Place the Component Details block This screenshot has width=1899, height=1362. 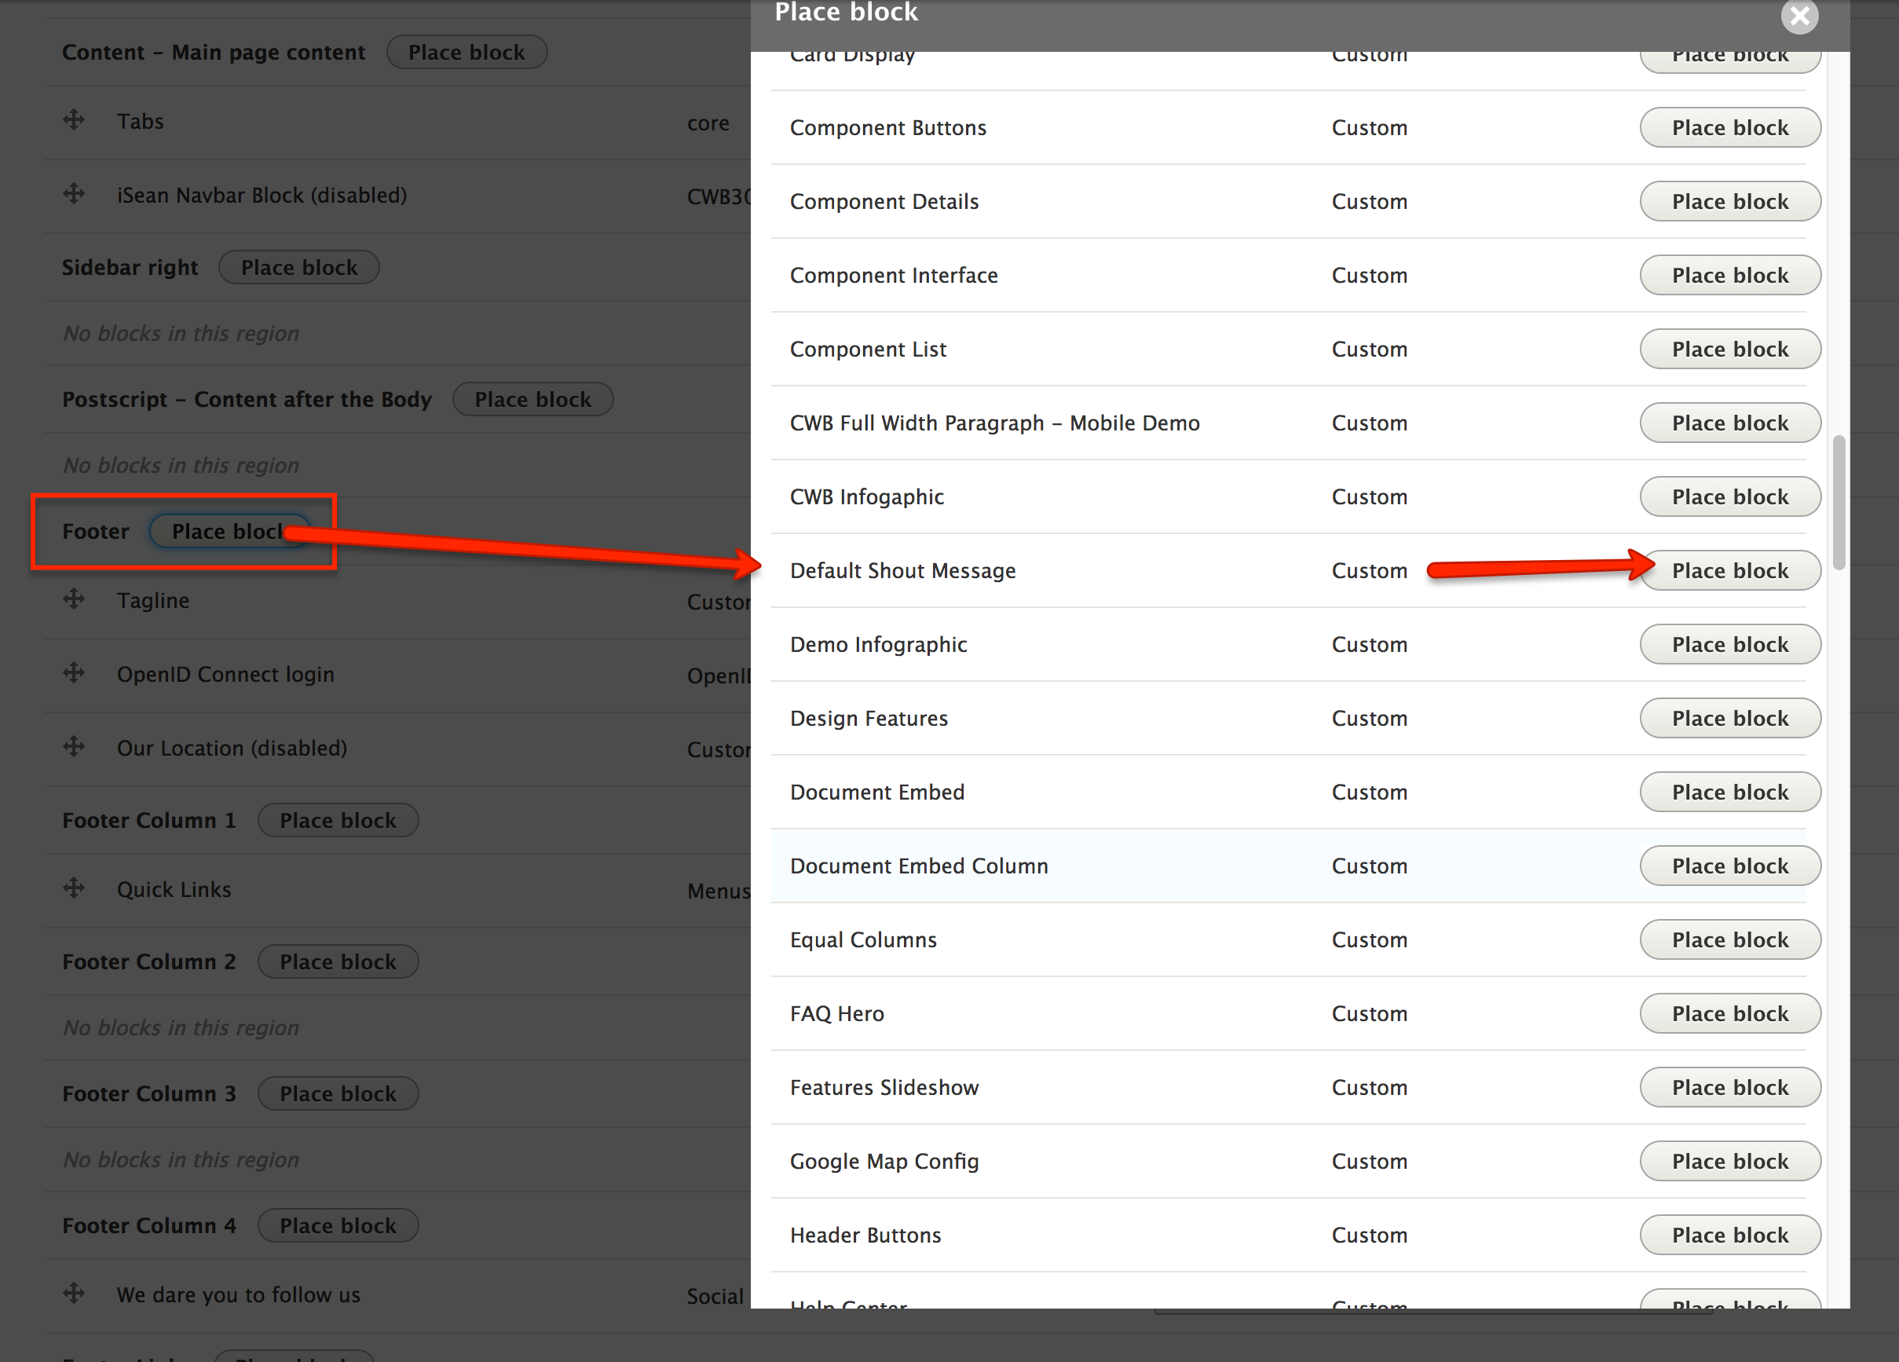(x=1730, y=201)
